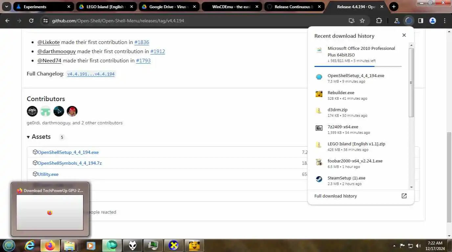Open the Windows Start button
Screen dimensions: 452x252
click(9, 245)
